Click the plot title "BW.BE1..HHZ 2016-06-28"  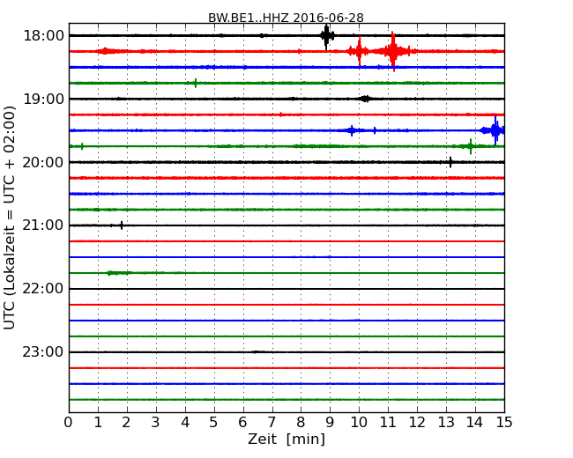[286, 18]
